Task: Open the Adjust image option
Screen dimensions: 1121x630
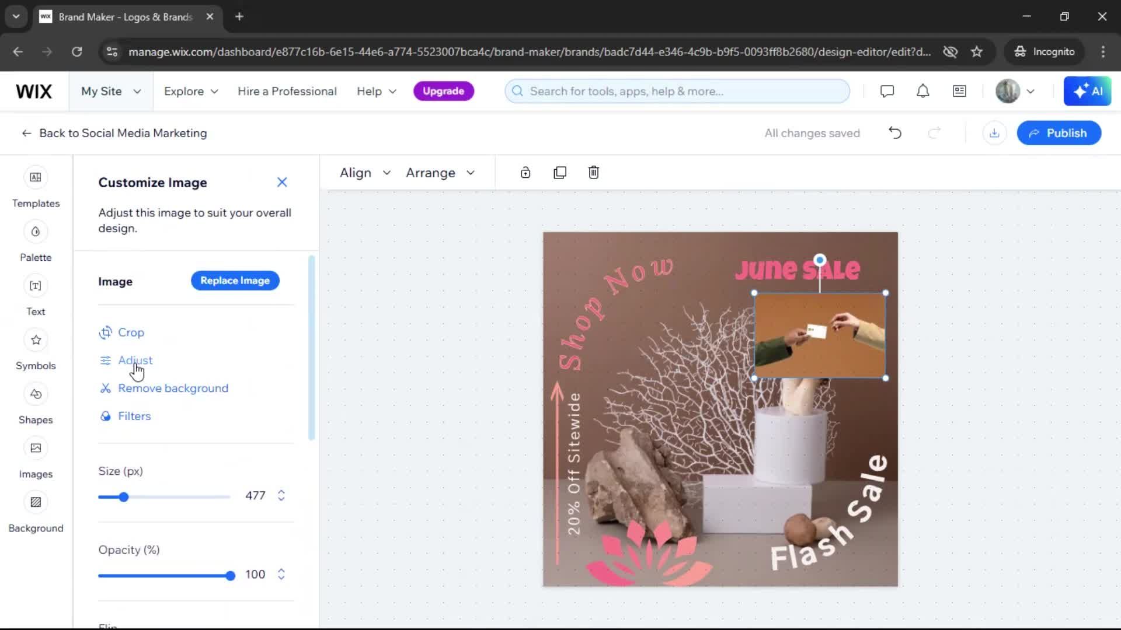Action: pos(126,360)
